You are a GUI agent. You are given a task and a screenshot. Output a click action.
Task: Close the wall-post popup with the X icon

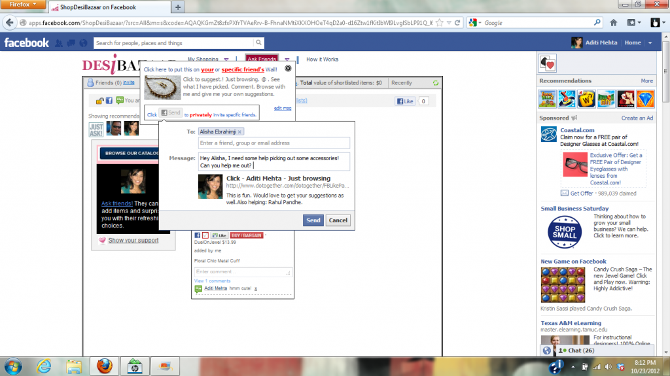[x=289, y=69]
